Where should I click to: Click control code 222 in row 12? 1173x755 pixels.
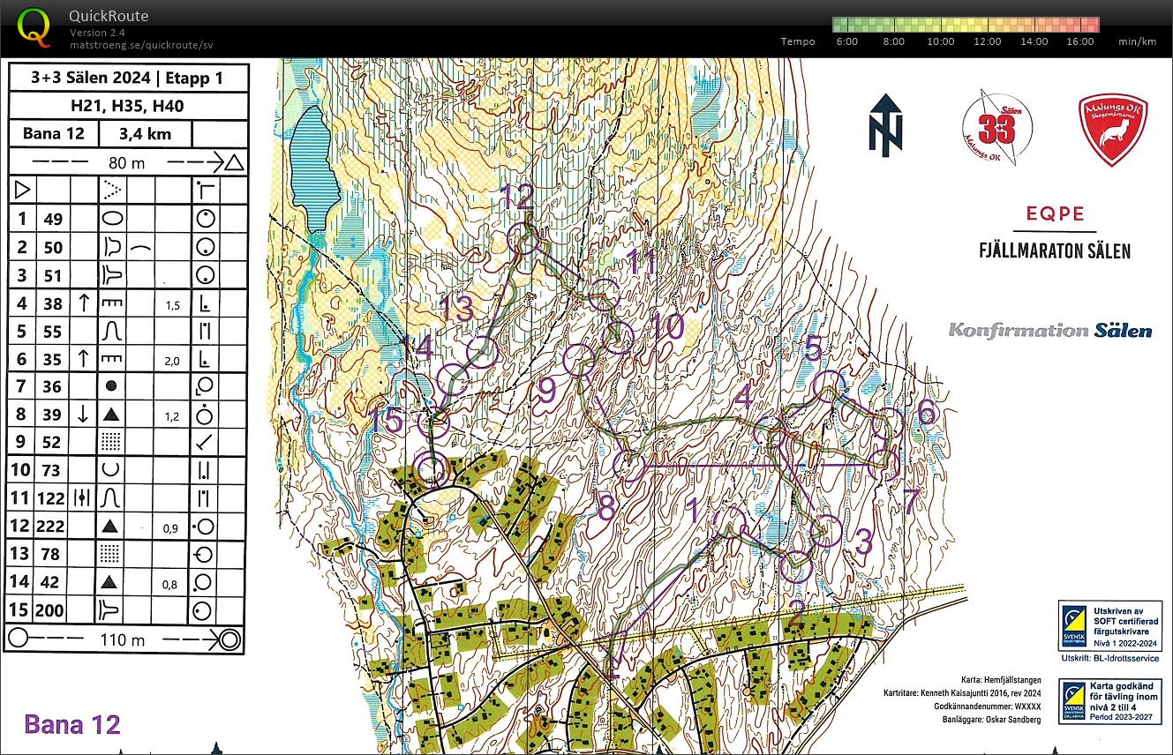[50, 526]
